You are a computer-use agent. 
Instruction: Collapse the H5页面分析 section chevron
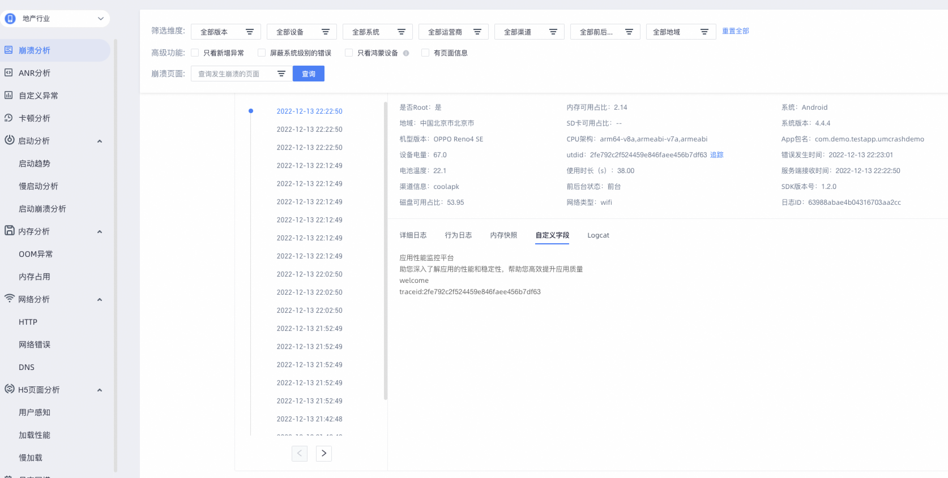click(99, 390)
